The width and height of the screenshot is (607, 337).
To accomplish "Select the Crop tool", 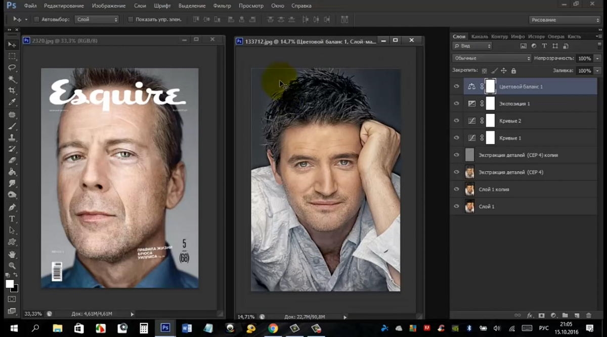I will (x=12, y=90).
